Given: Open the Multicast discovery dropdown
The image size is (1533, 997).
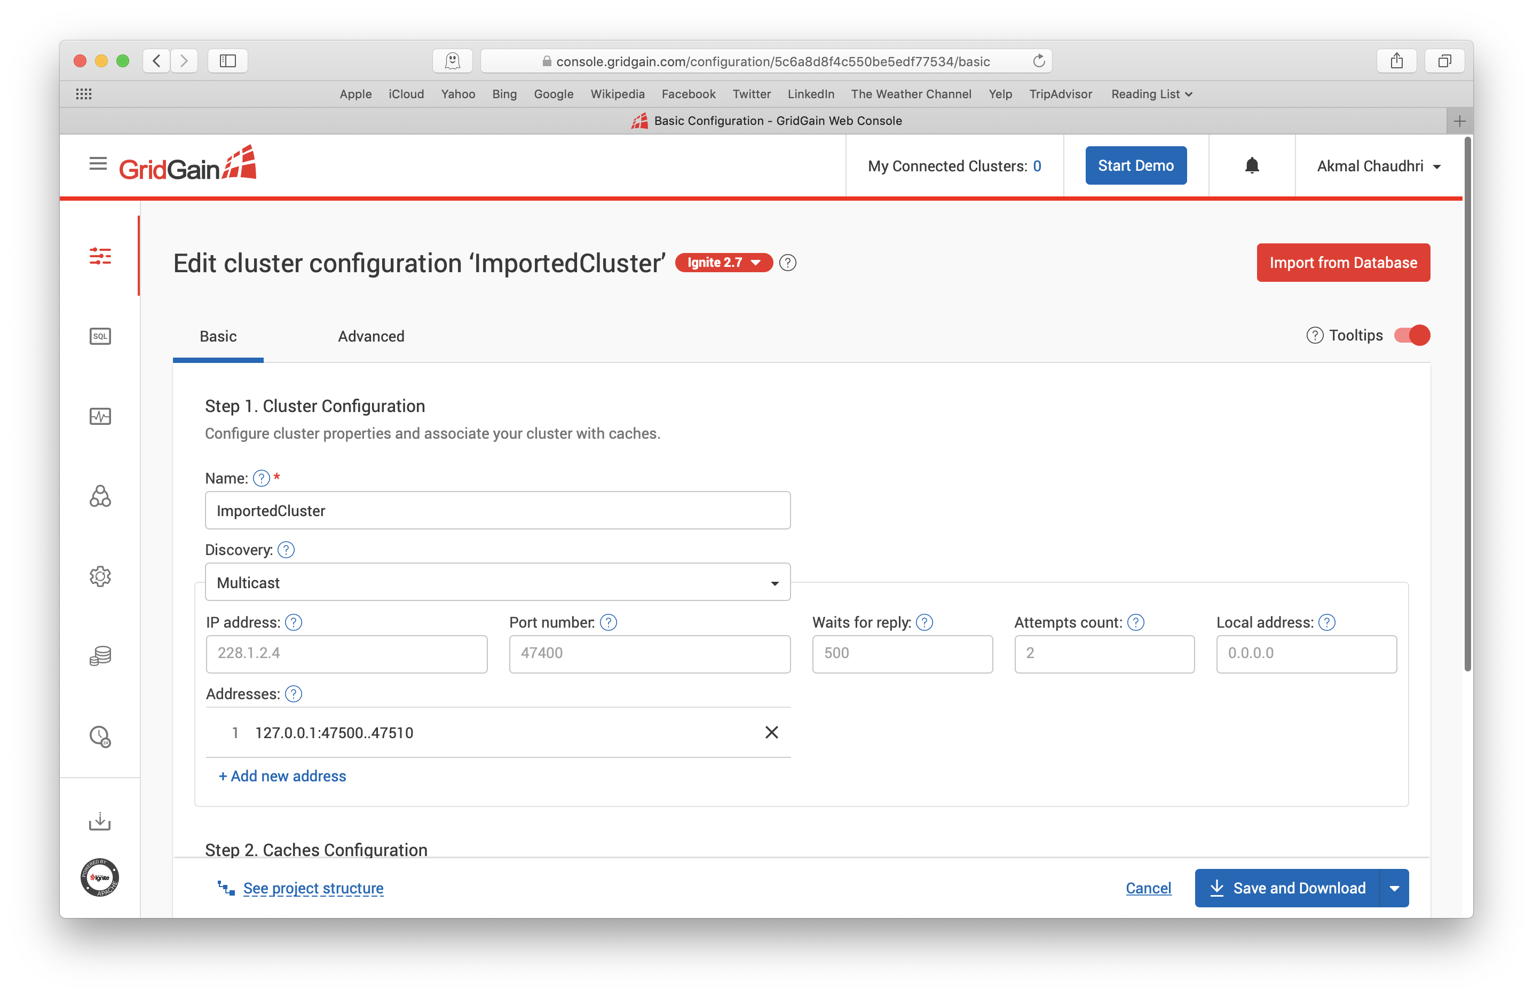Looking at the screenshot, I should pos(497,582).
